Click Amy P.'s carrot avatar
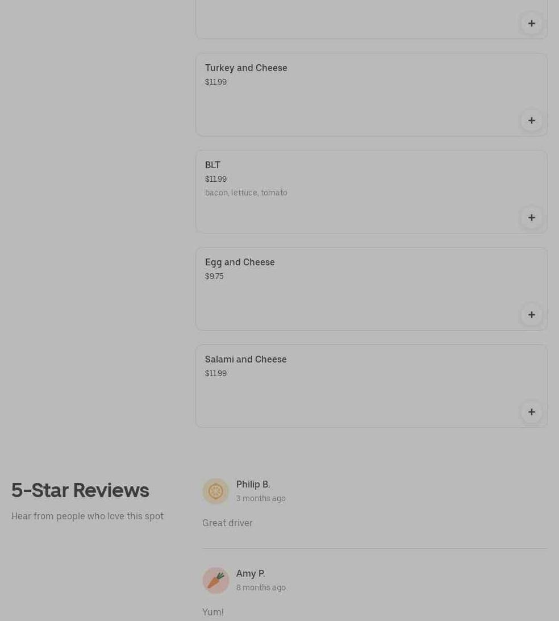This screenshot has width=559, height=621. [216, 580]
